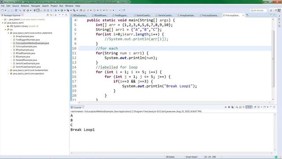The width and height of the screenshot is (282, 159).
Task: Click the External Tools run icon
Action: (74, 11)
